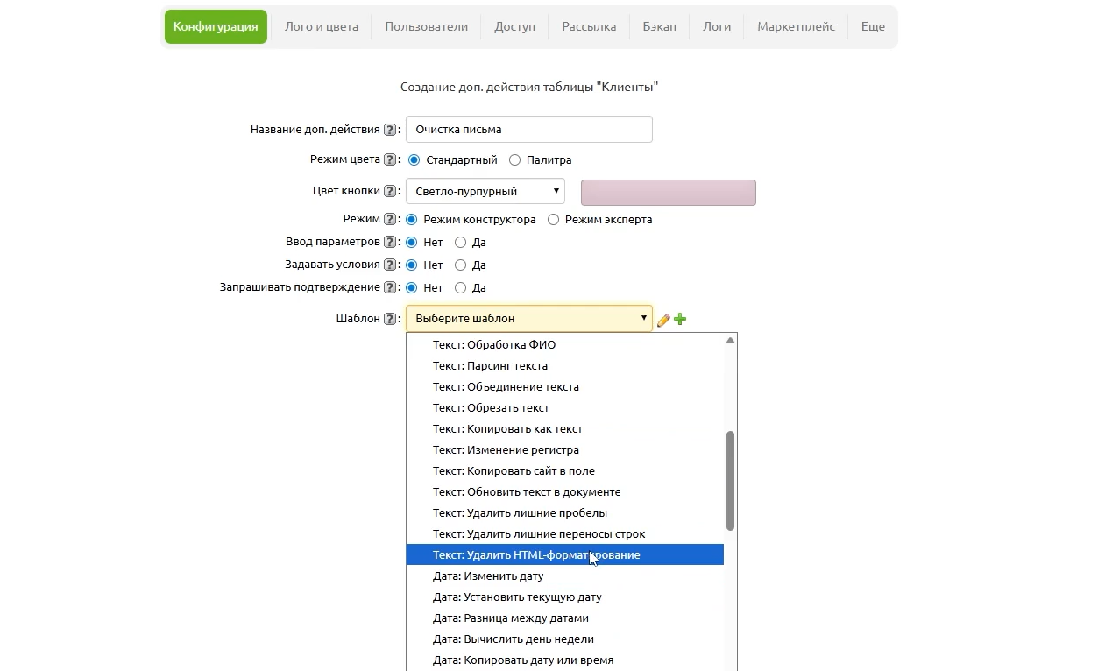1105x671 pixels.
Task: Collapse the Выберите шаблон dropdown
Action: coord(528,318)
